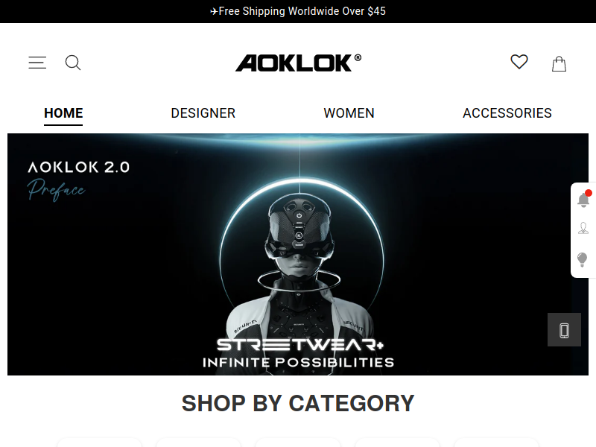Select the HOME tab
Image resolution: width=596 pixels, height=447 pixels.
[63, 113]
